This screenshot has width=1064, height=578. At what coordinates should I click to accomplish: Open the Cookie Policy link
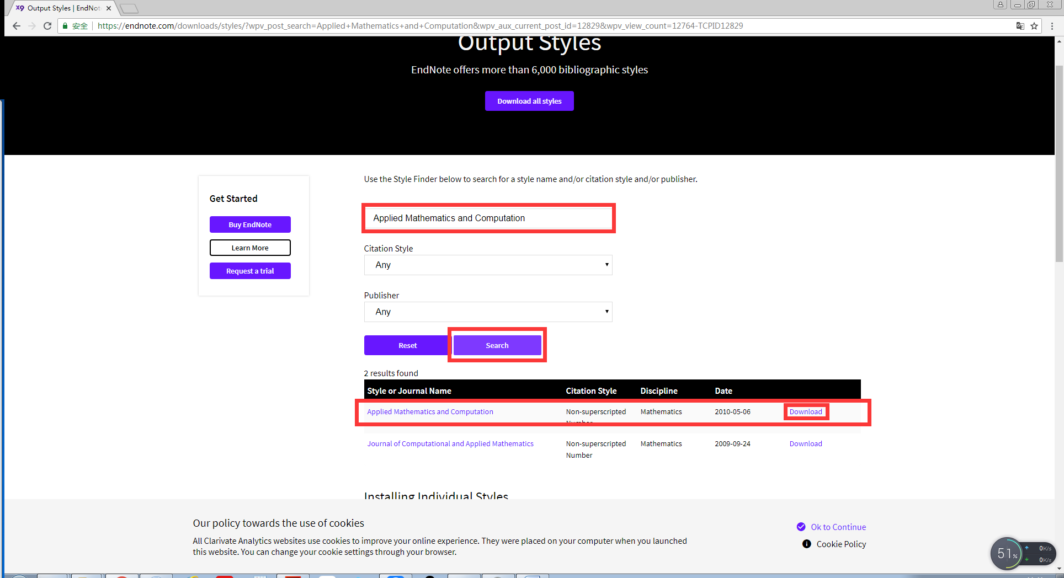pyautogui.click(x=834, y=544)
